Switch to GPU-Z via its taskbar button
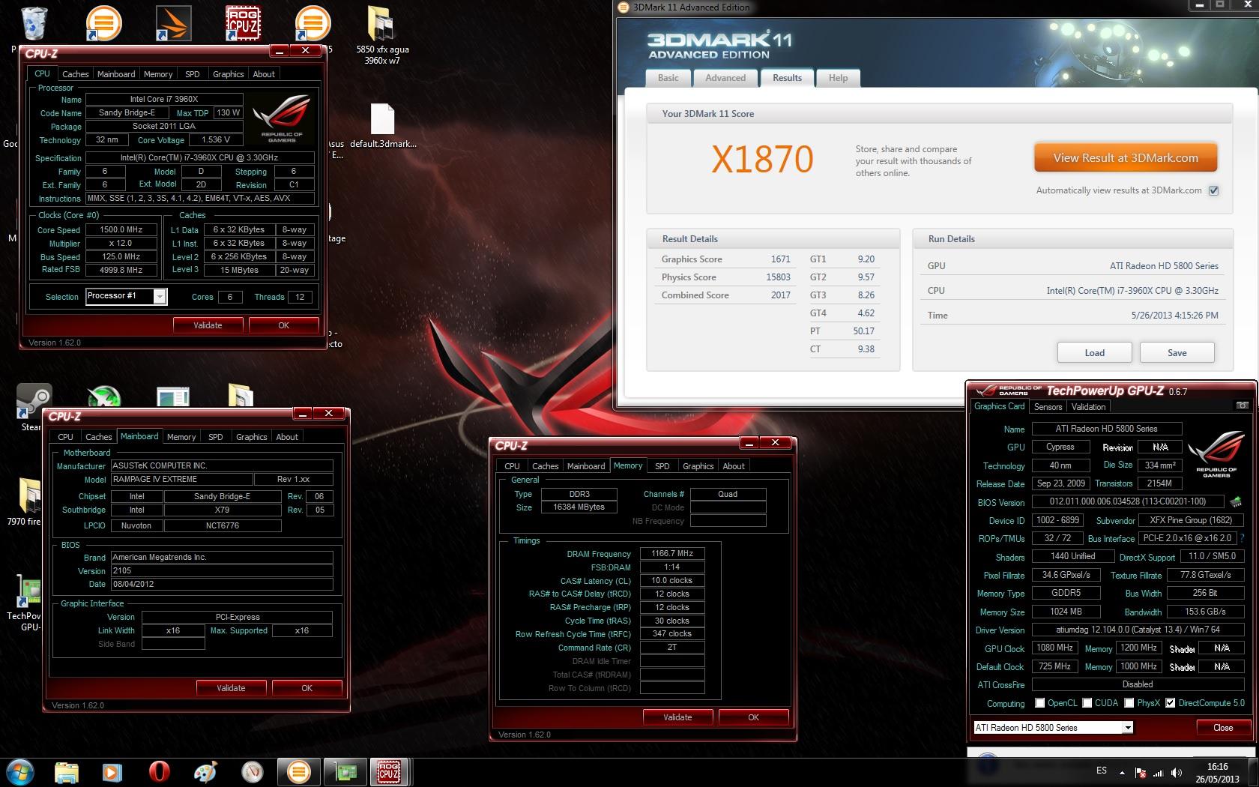The image size is (1259, 787). pos(345,772)
